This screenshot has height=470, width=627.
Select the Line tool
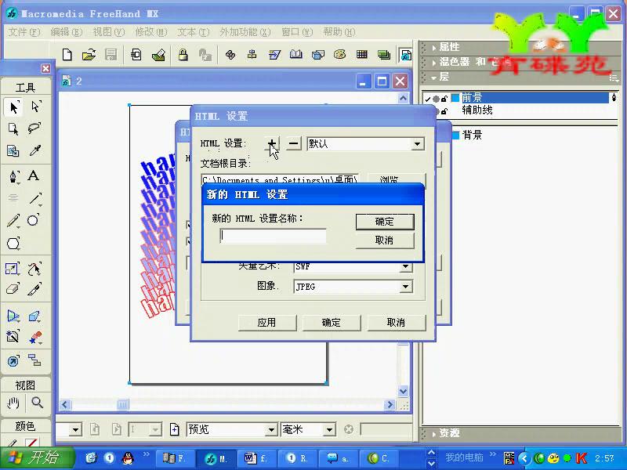coord(35,199)
